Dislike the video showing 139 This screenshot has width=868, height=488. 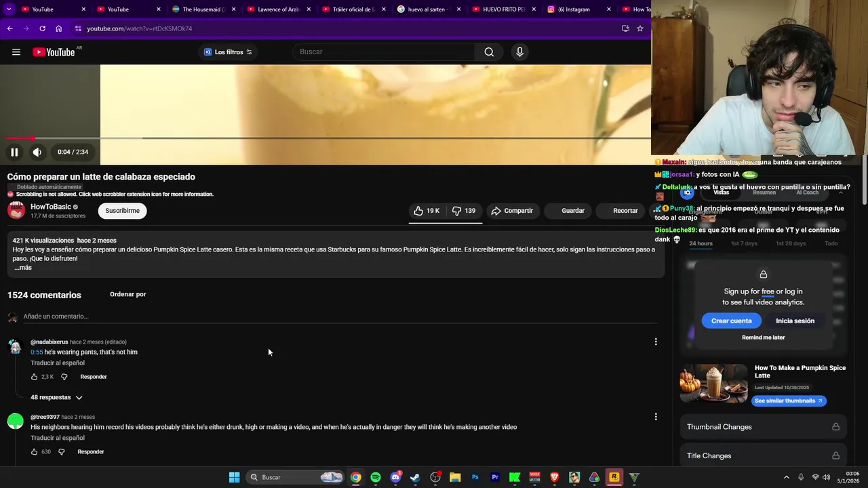tap(465, 211)
